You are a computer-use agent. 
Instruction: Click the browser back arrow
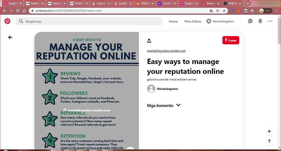(5, 11)
